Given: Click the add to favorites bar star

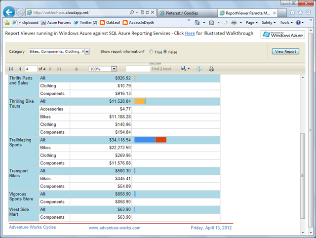Looking at the screenshot, I should [7, 23].
